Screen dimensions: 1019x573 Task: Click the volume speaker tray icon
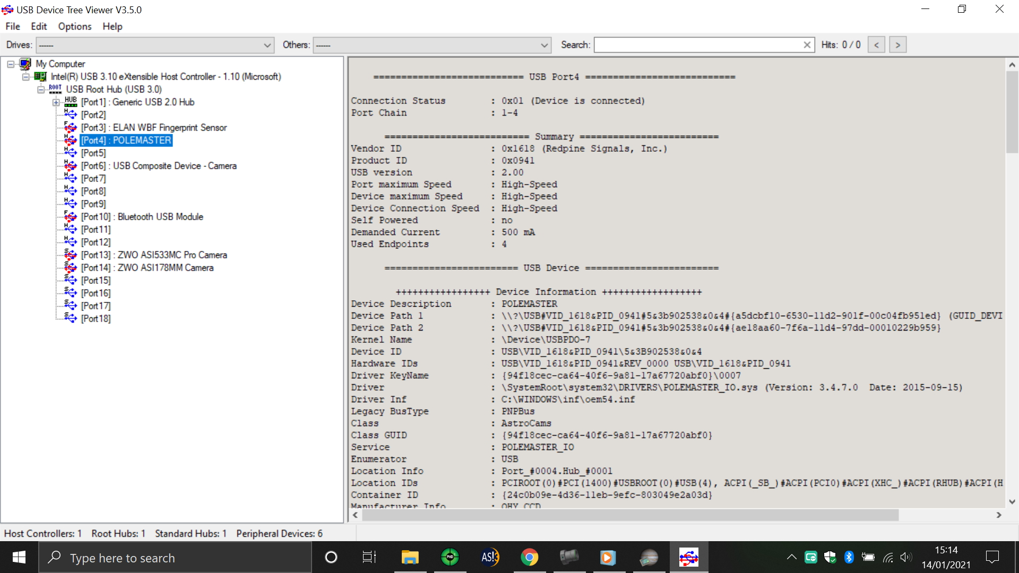pos(906,557)
